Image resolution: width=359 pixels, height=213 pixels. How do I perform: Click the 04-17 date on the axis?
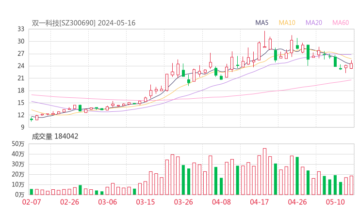(259, 202)
